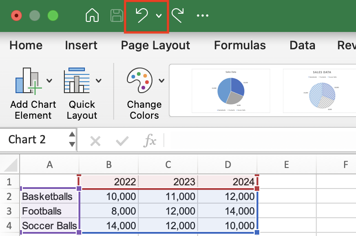Click cell containing 2023

tap(168, 182)
